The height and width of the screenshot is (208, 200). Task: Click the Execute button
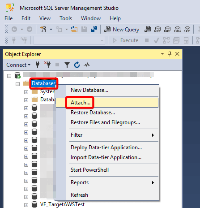[x=126, y=40]
